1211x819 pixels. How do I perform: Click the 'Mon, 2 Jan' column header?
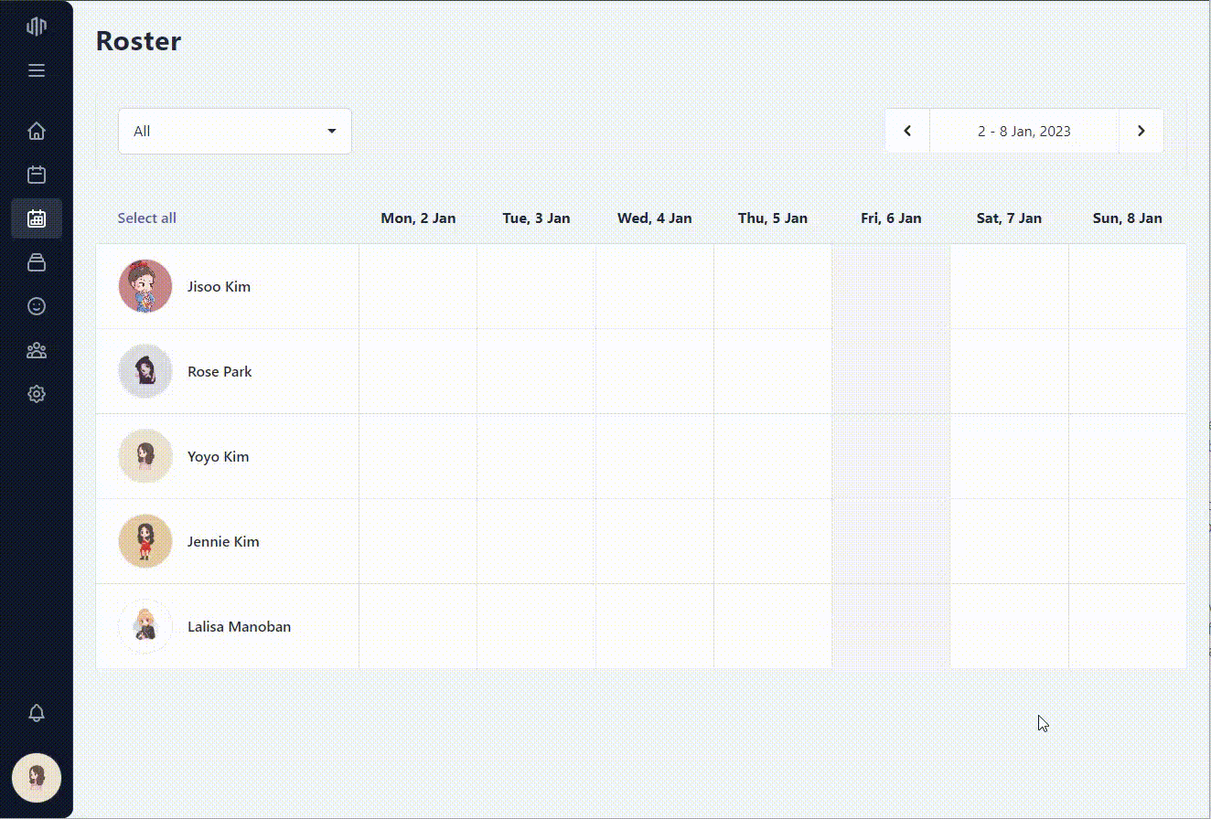pos(418,218)
